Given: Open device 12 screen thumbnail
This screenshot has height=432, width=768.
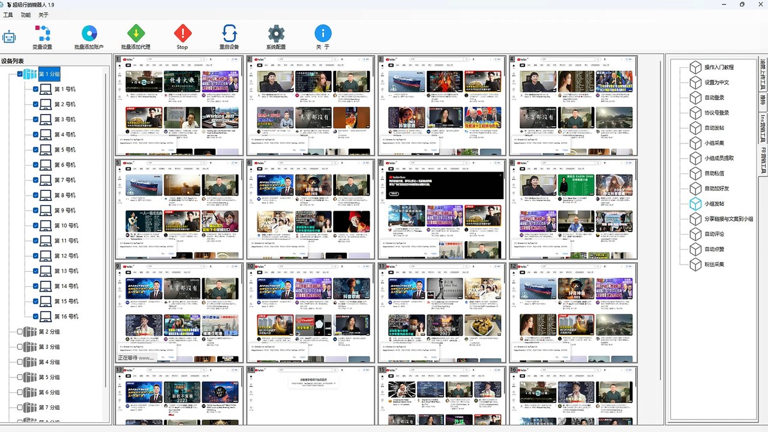Looking at the screenshot, I should coord(572,313).
